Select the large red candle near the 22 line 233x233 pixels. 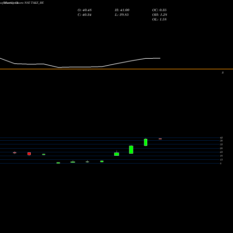[29, 154]
